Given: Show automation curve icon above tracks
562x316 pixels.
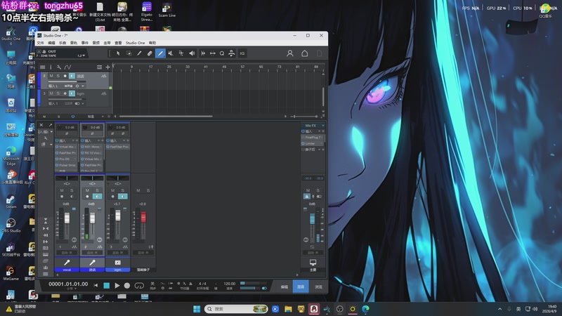Looking at the screenshot, I should [x=67, y=67].
